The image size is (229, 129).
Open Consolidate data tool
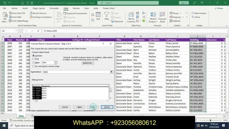[x=144, y=13]
